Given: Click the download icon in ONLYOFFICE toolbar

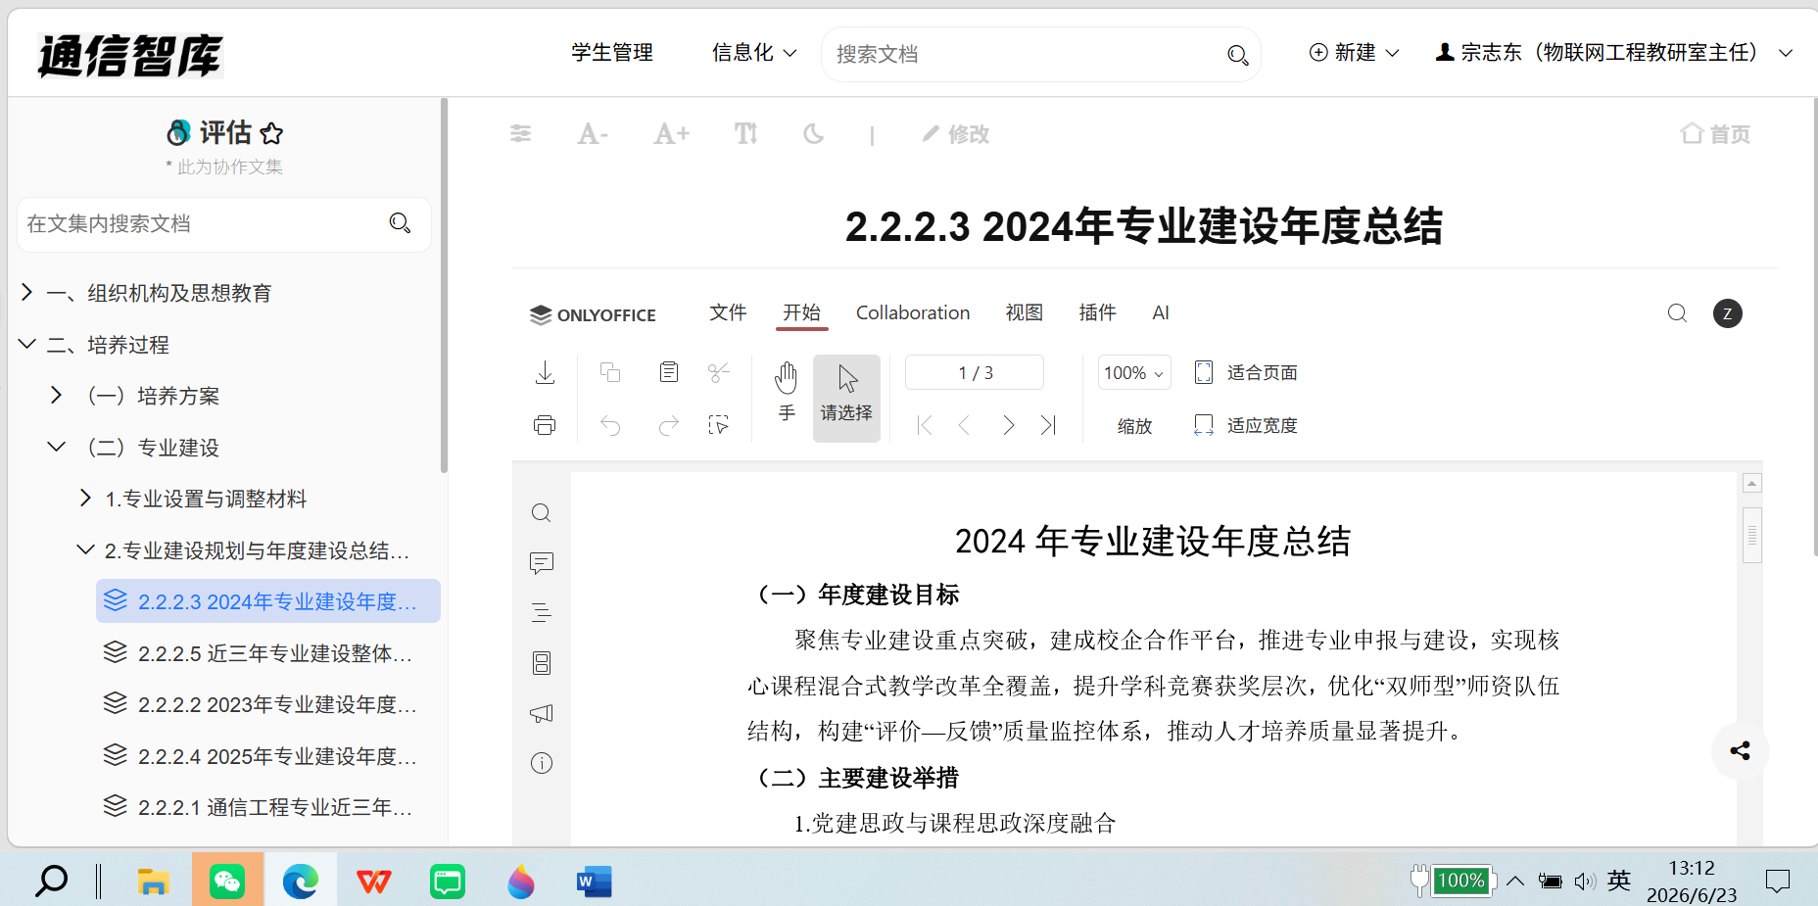Looking at the screenshot, I should click(546, 372).
